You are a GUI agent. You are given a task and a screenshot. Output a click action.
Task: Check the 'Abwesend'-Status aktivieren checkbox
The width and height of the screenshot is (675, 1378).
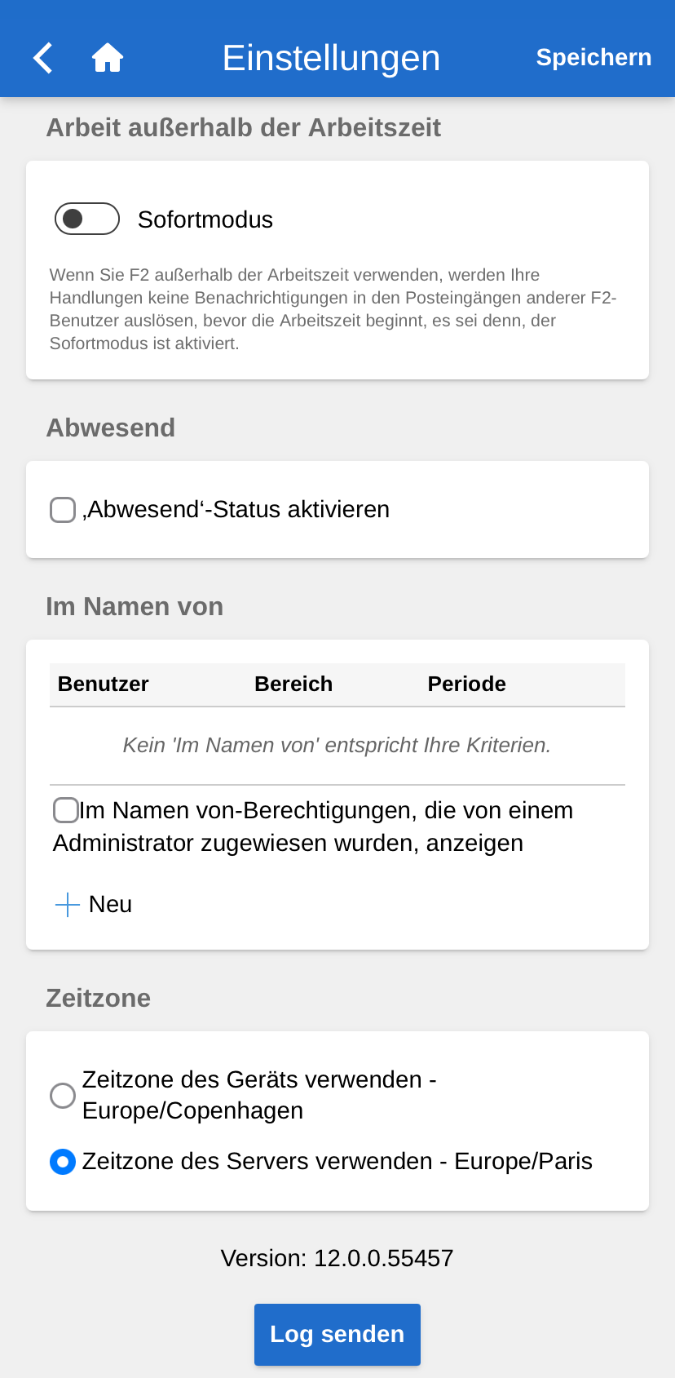click(x=63, y=510)
